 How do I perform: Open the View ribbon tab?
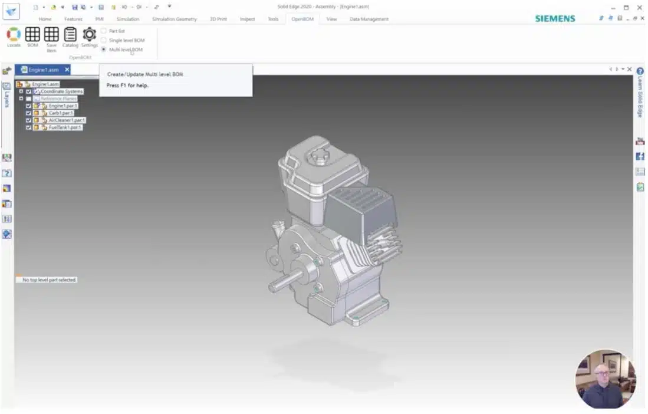[331, 19]
